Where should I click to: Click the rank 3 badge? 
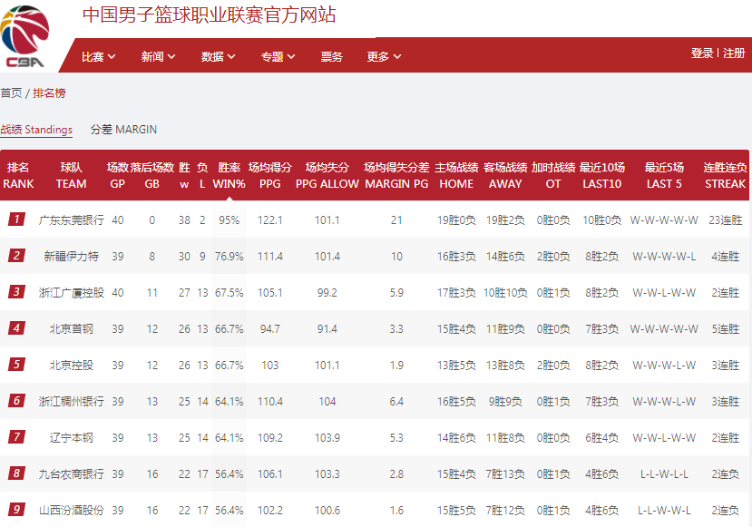pyautogui.click(x=17, y=292)
